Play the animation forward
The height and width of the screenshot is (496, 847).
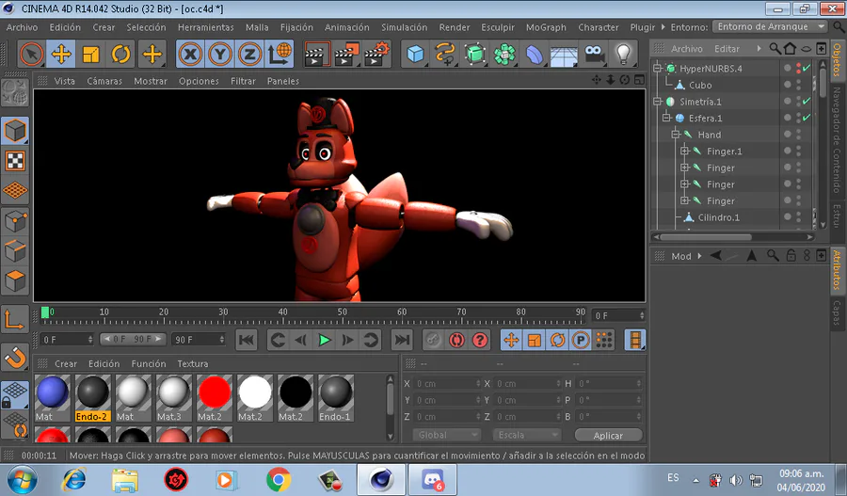click(x=324, y=340)
